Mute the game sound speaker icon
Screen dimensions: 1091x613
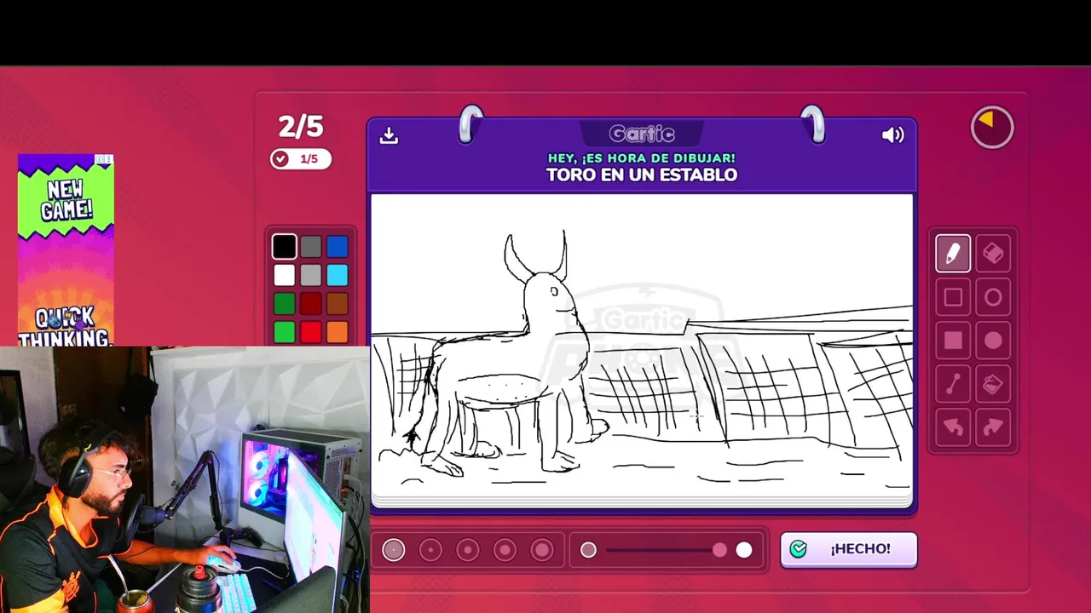point(892,135)
